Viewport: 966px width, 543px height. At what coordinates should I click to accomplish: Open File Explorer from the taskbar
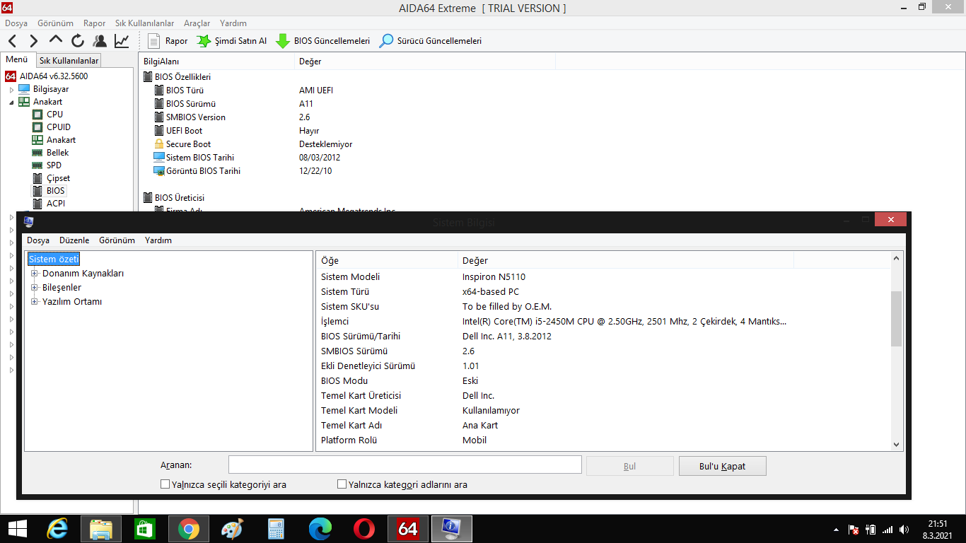[101, 529]
